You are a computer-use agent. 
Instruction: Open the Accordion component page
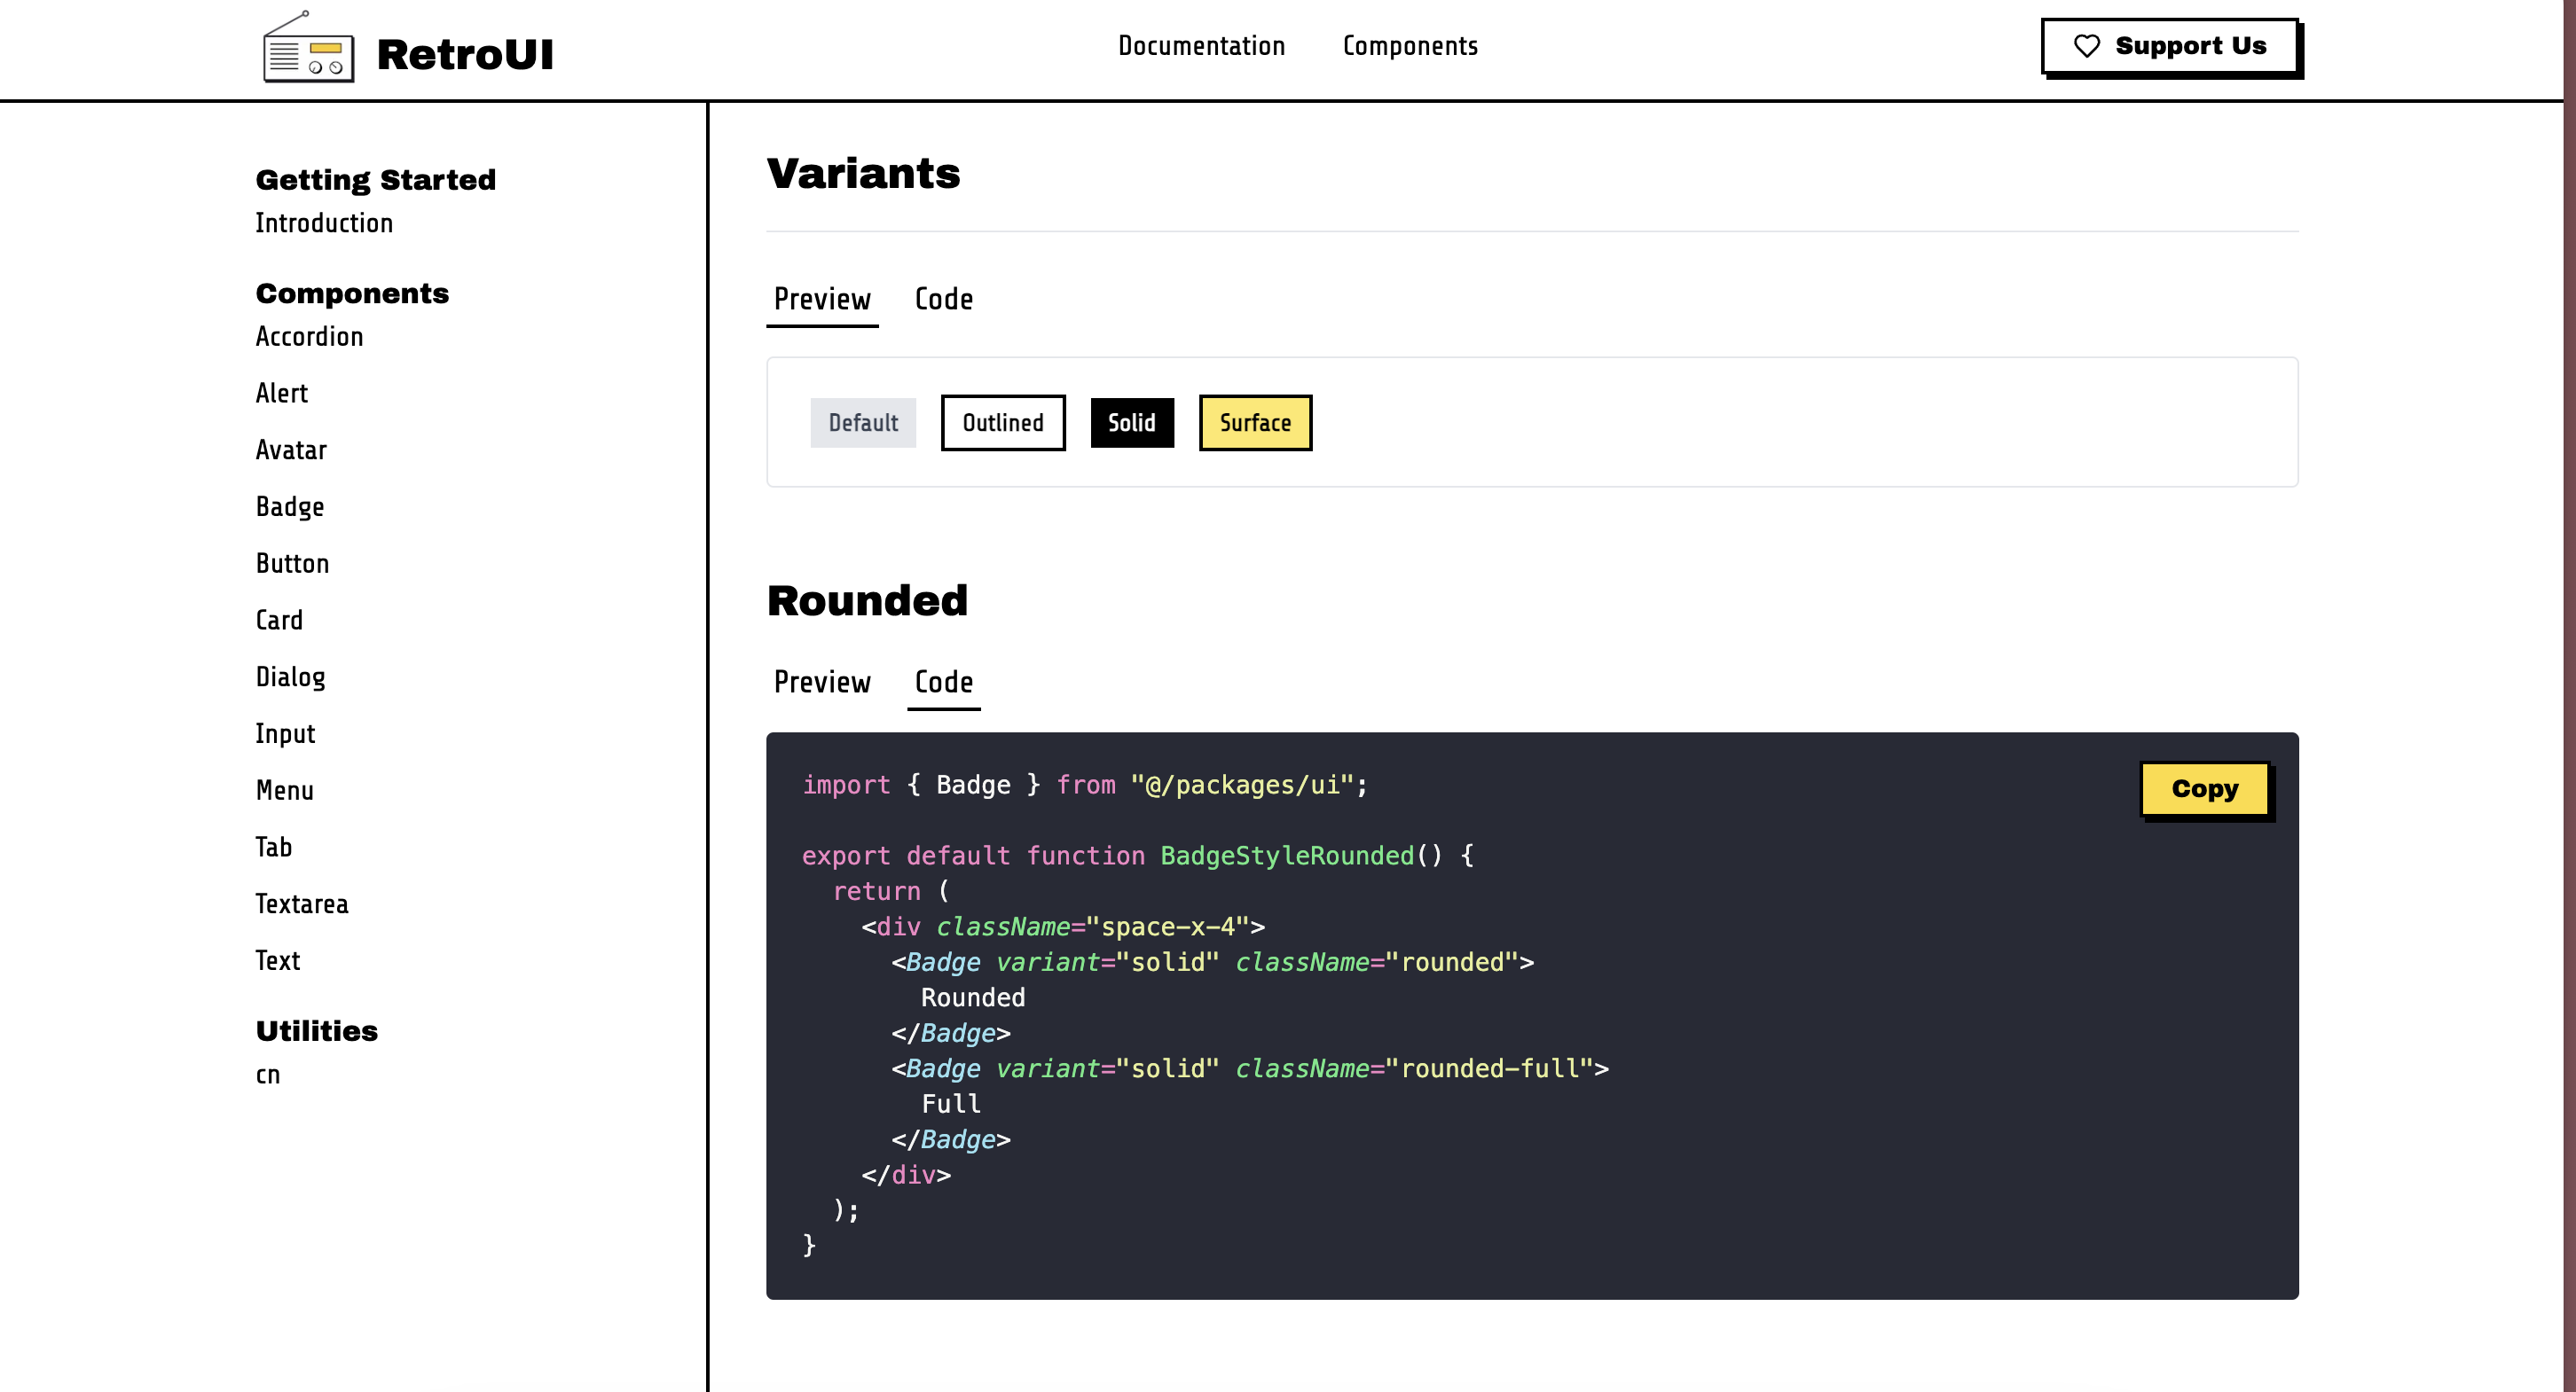click(x=309, y=337)
